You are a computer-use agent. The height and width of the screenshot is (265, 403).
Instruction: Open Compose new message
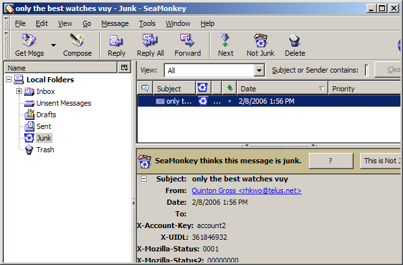tap(77, 45)
